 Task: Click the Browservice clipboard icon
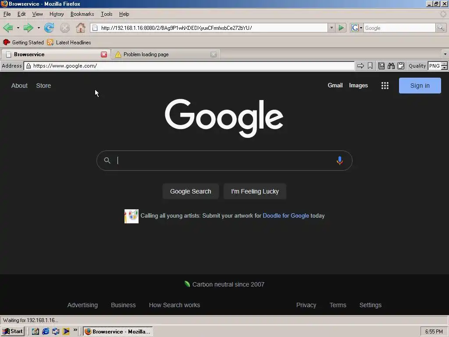pos(401,66)
